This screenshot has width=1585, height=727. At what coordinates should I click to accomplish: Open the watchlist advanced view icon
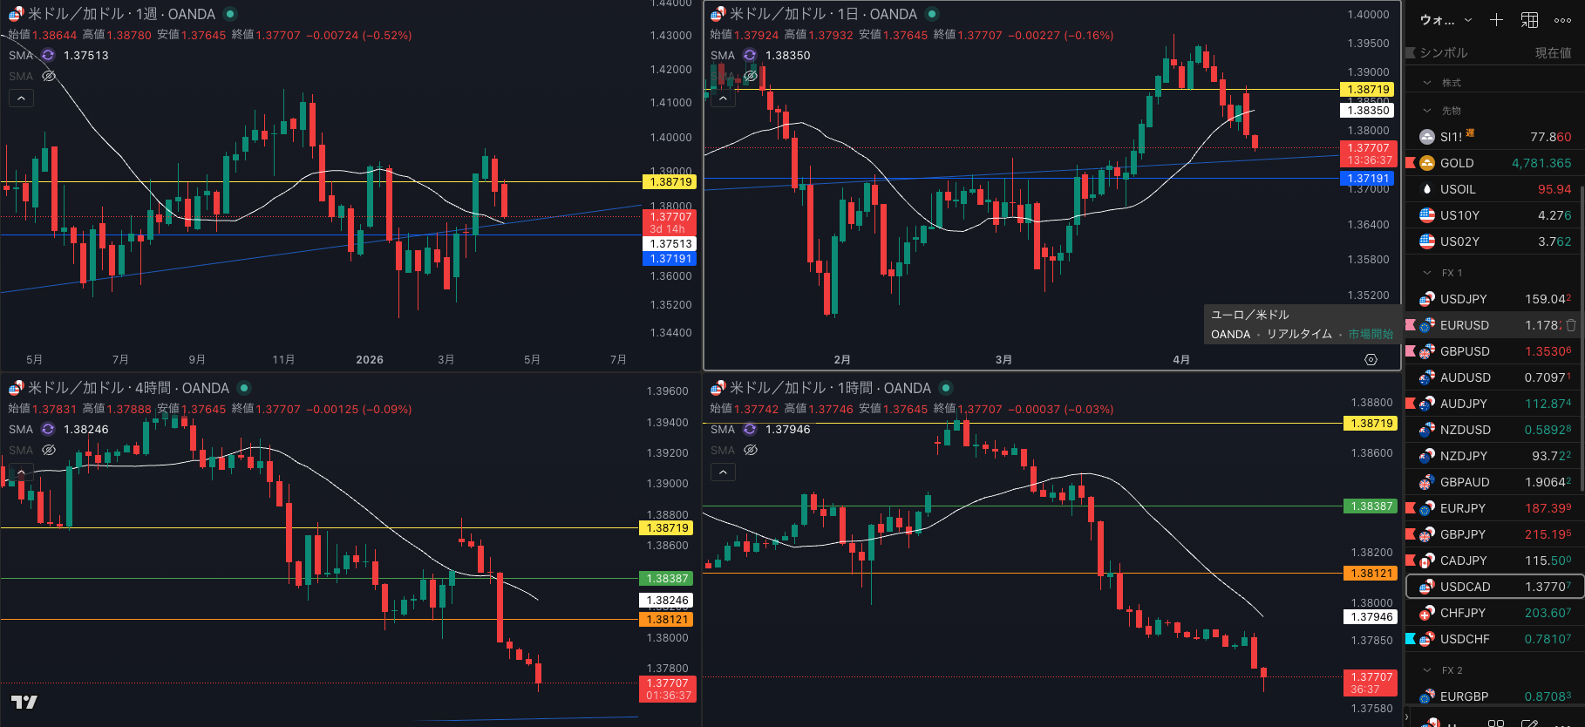(x=1529, y=20)
